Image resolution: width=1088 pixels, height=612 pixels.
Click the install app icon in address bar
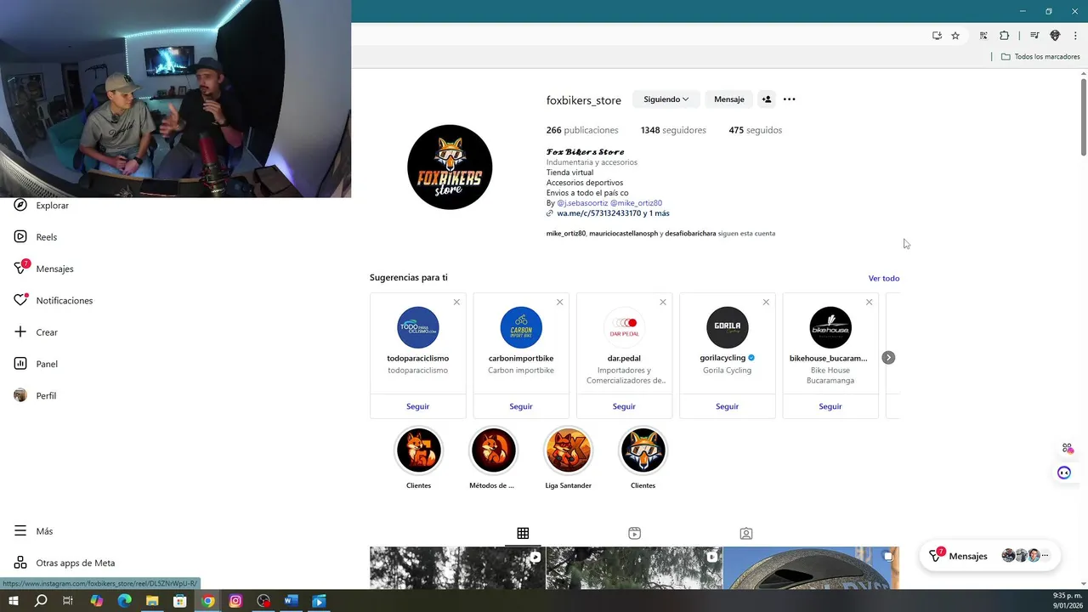coord(937,36)
